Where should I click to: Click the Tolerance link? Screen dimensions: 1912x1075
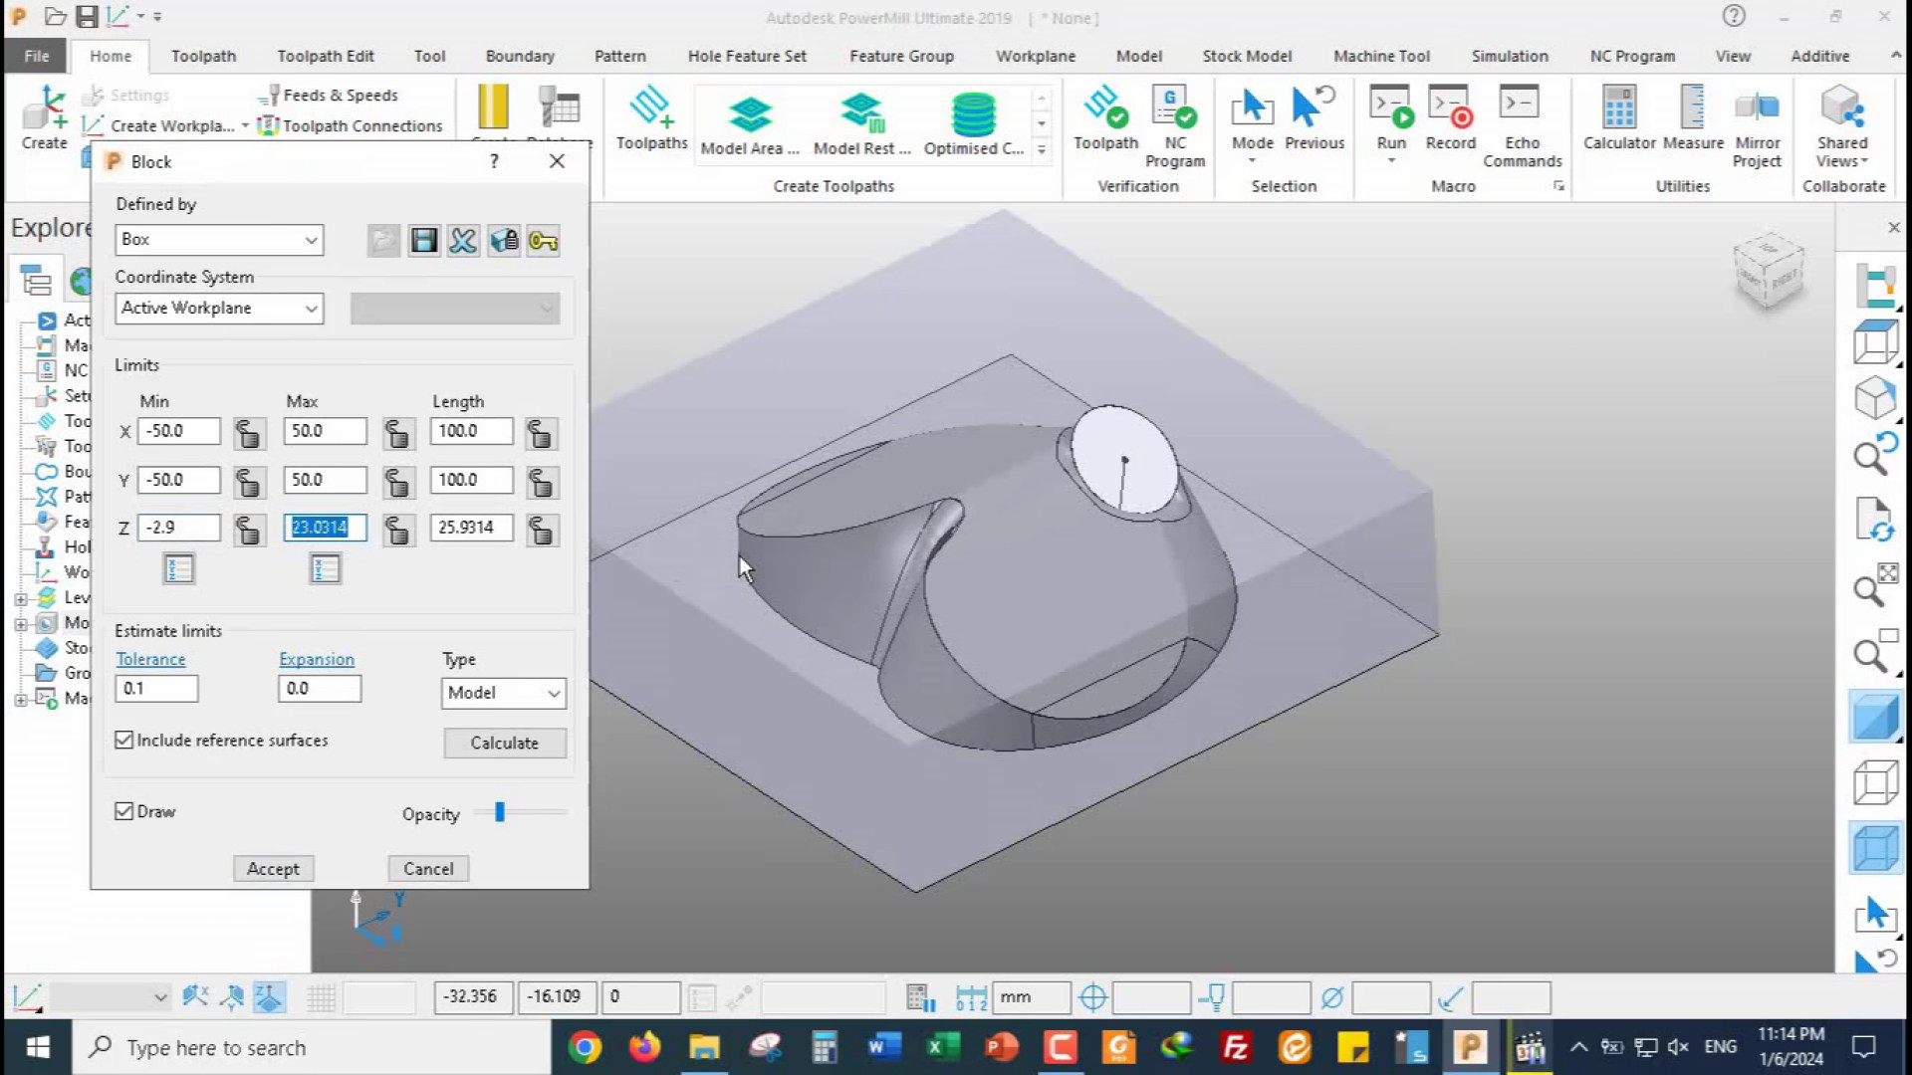coord(150,659)
